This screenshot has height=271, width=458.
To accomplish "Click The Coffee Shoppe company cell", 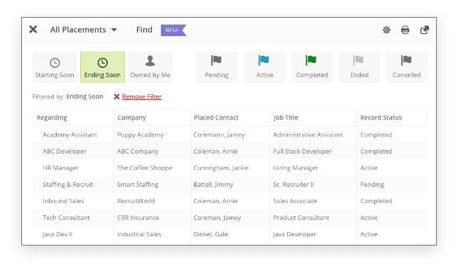I will tap(145, 168).
